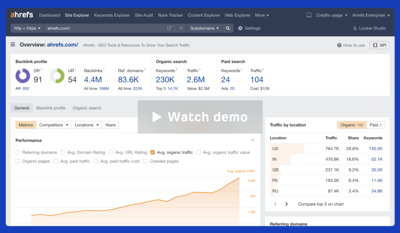Open the hamburger sidebar menu icon
The height and width of the screenshot is (233, 400).
pos(13,44)
